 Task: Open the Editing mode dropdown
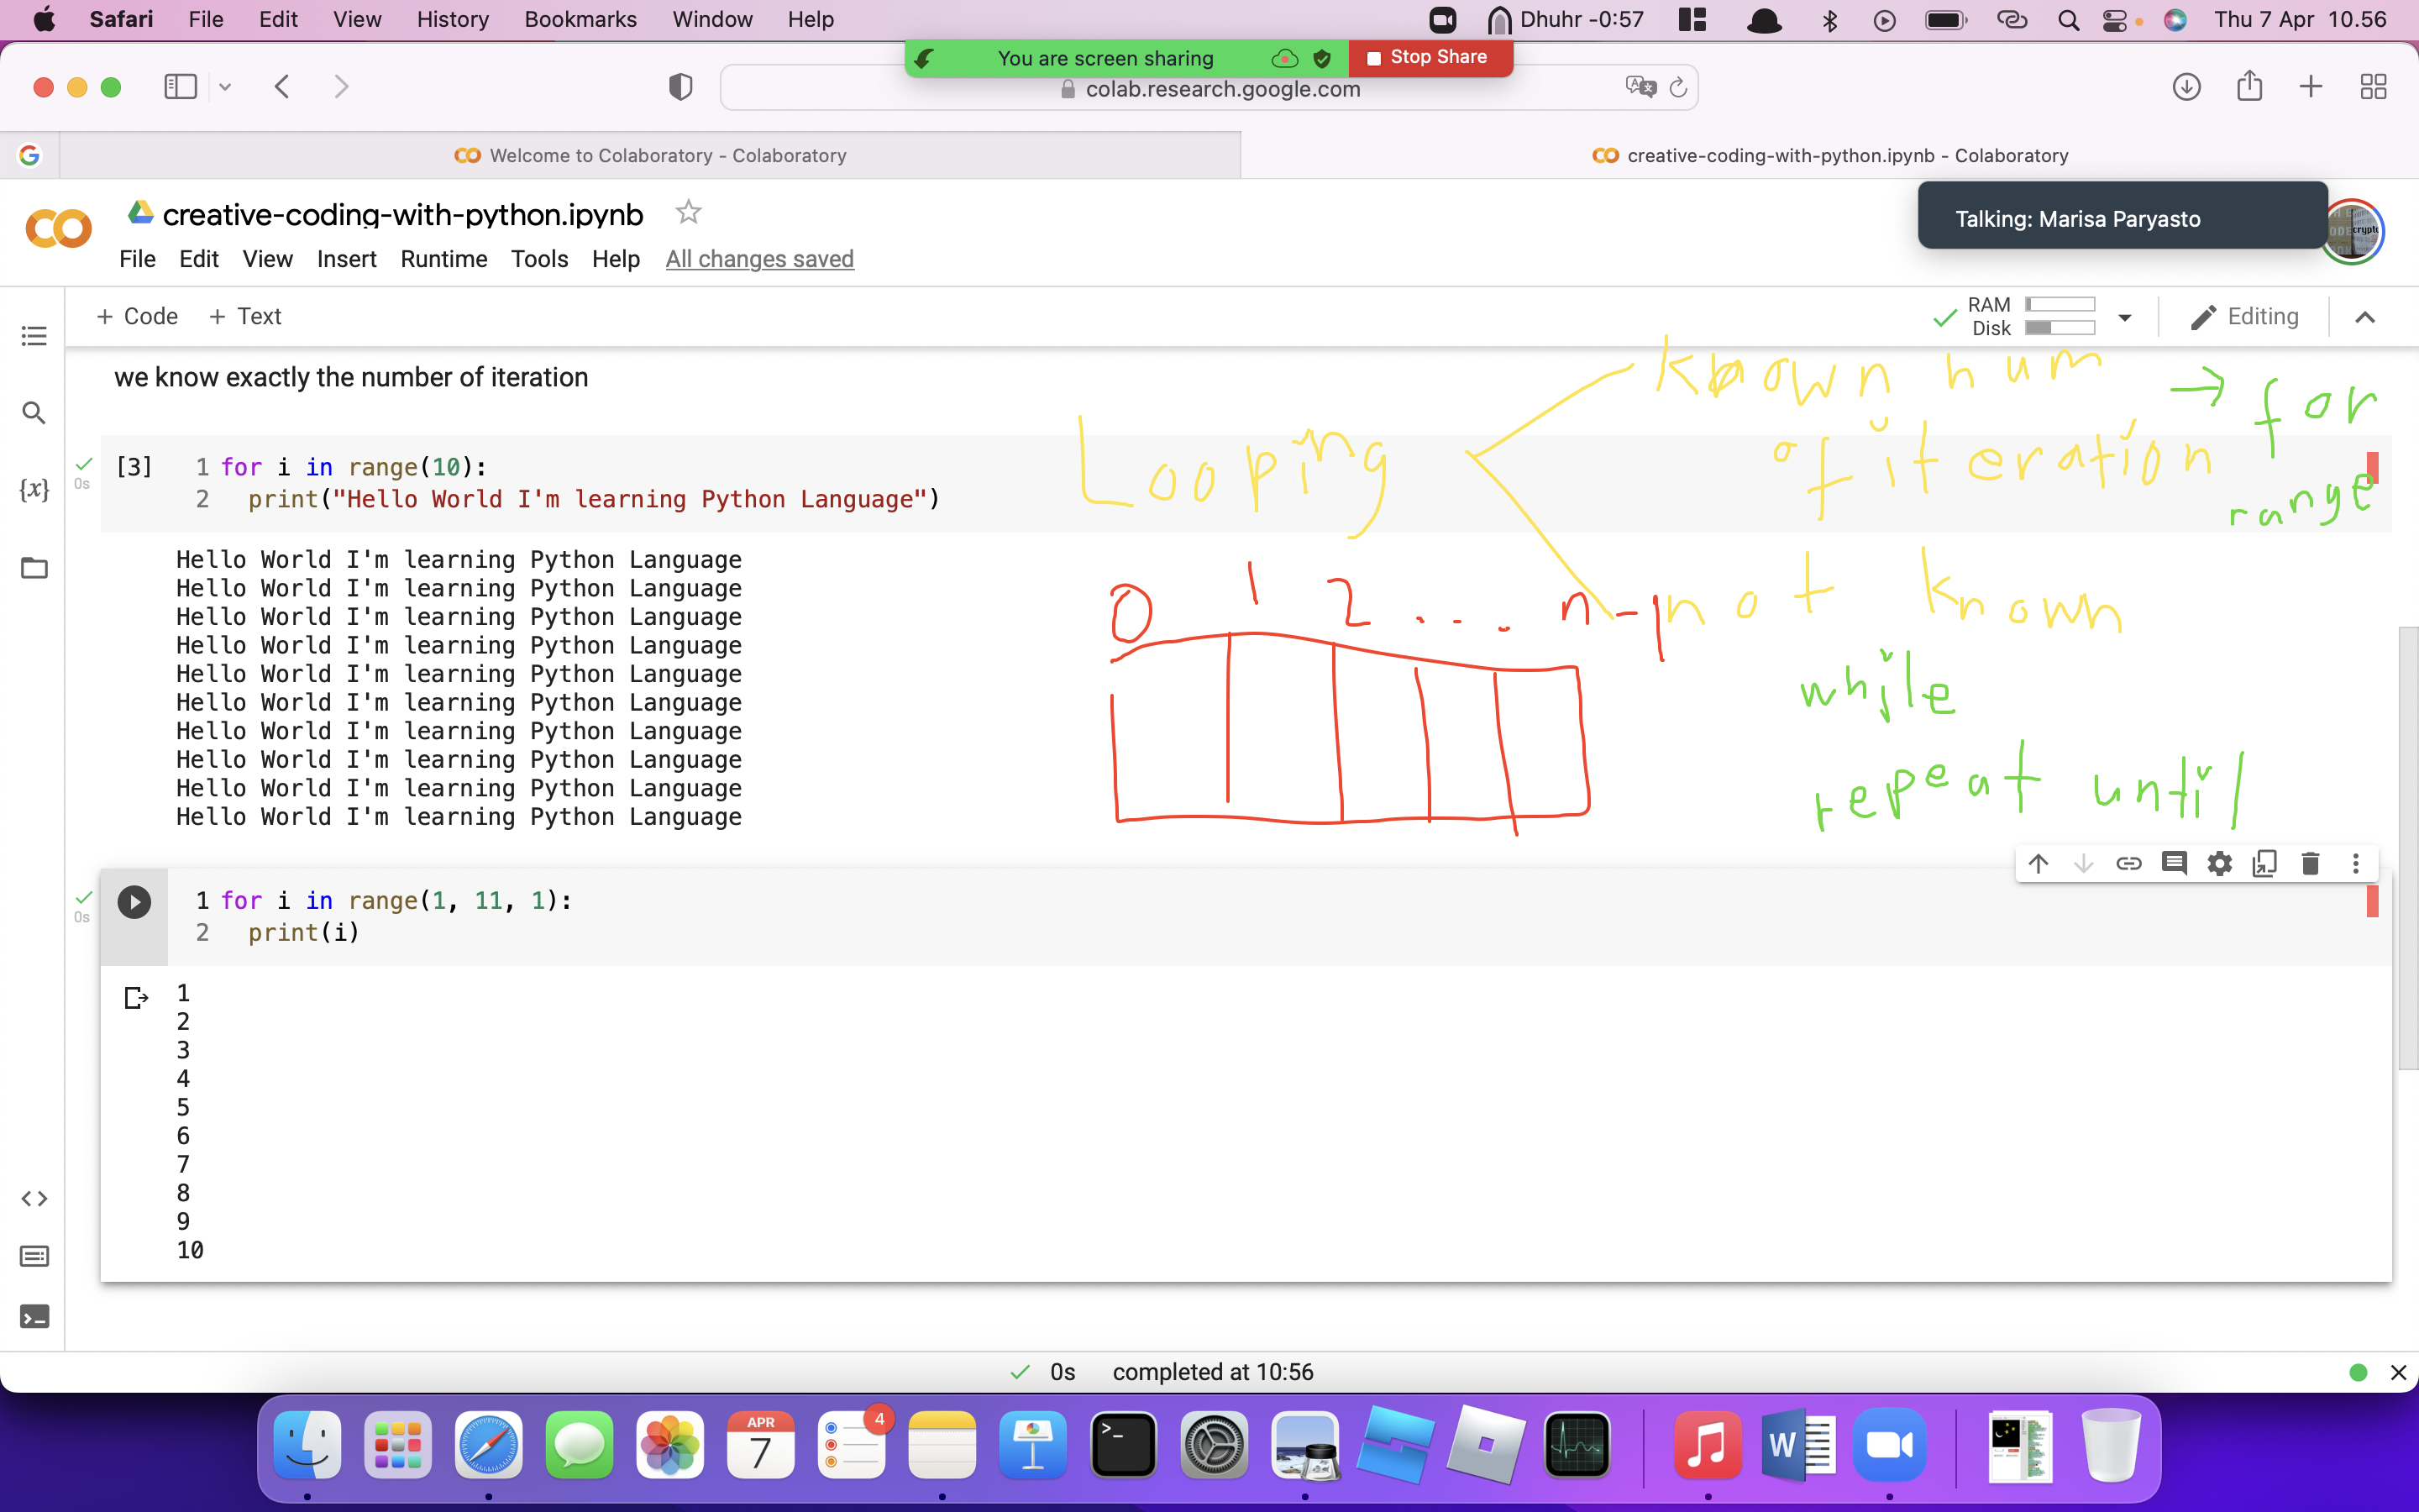(x=2244, y=317)
